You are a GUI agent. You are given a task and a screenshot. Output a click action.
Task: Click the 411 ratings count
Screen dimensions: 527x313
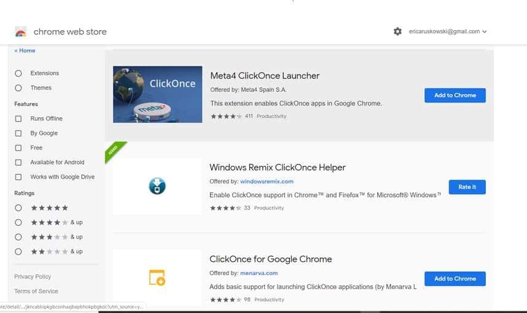[x=249, y=116]
